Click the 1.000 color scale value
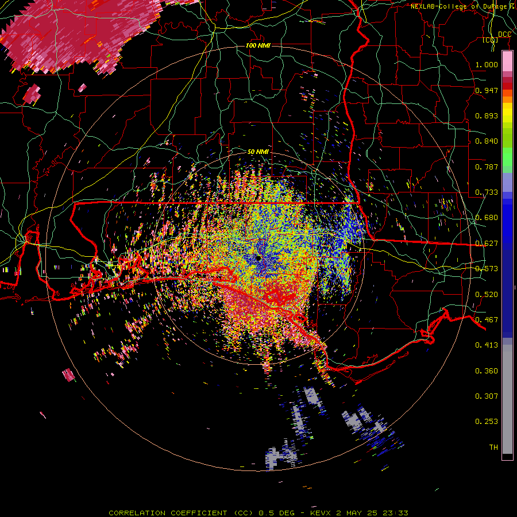The image size is (517, 517). point(487,64)
